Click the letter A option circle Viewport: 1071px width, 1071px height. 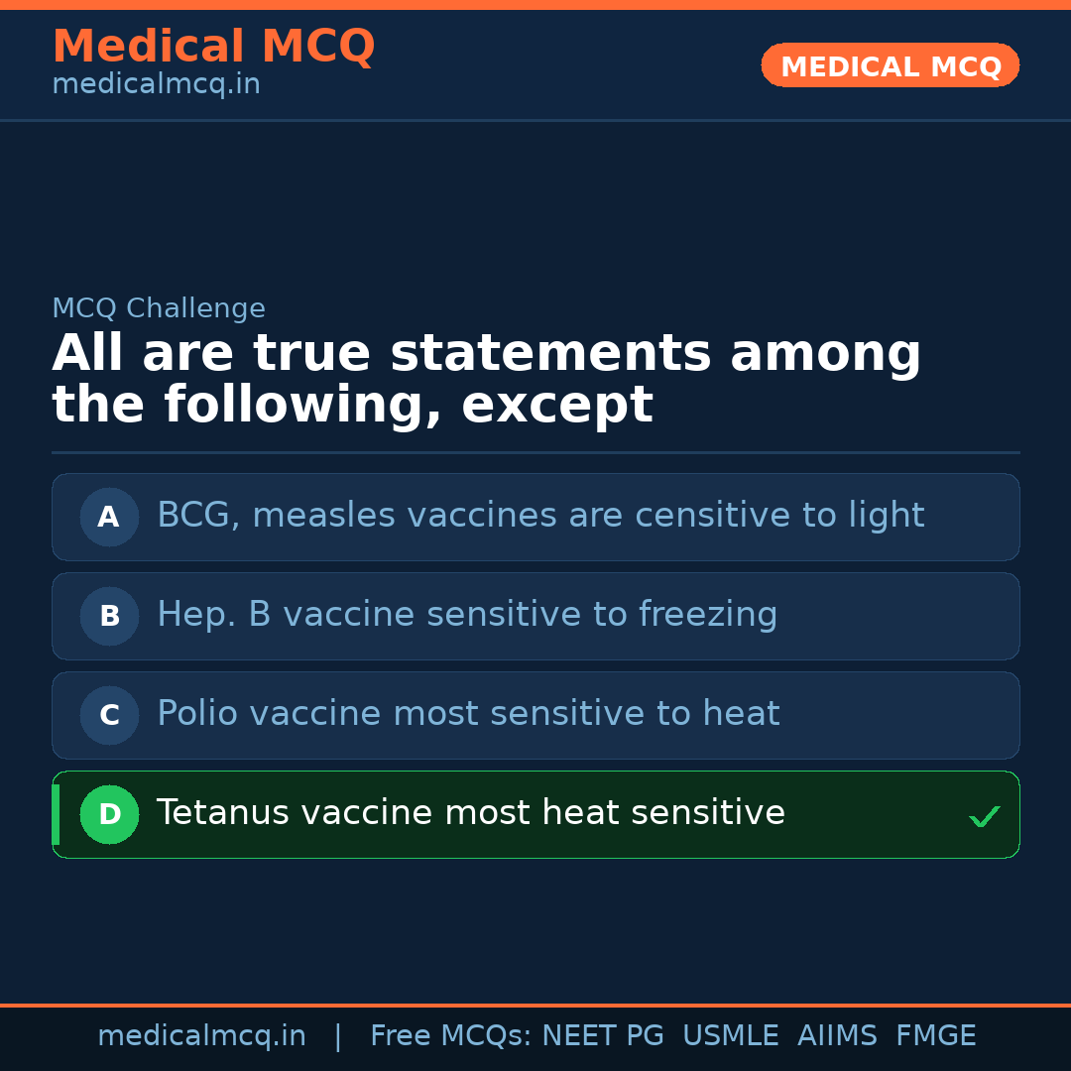point(109,517)
